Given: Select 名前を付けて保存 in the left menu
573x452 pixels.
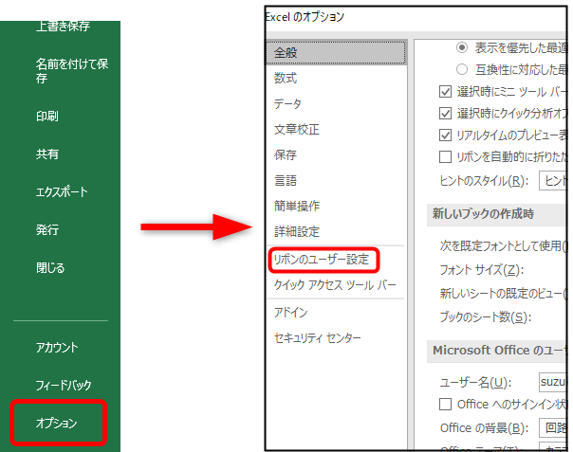Looking at the screenshot, I should [x=72, y=72].
